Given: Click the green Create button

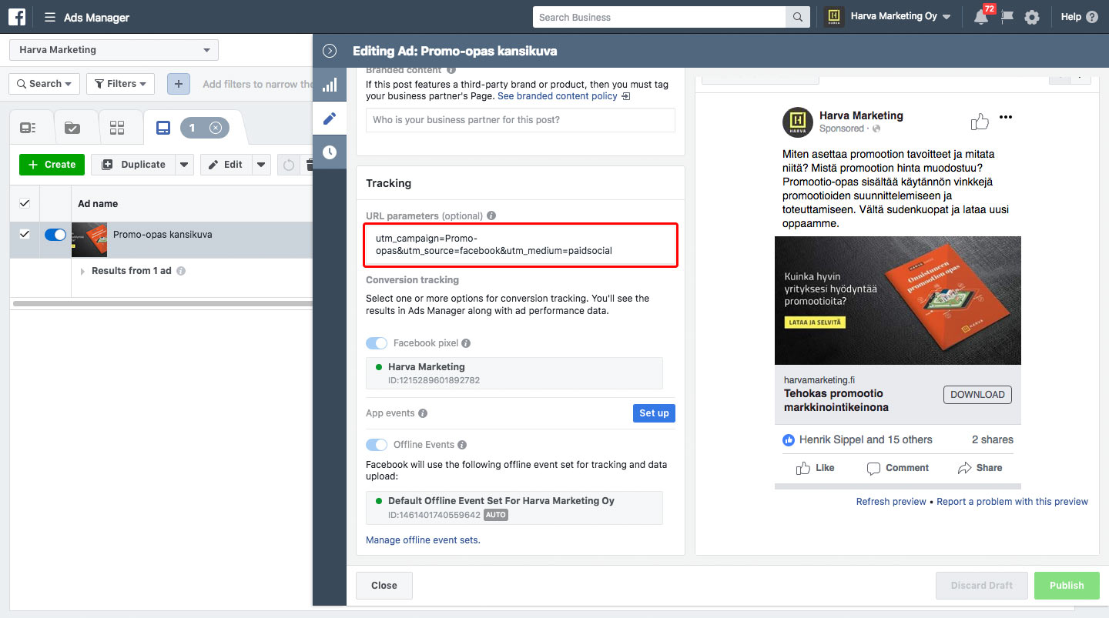Looking at the screenshot, I should (52, 165).
